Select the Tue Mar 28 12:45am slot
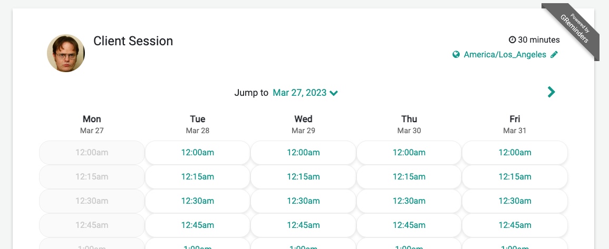The width and height of the screenshot is (609, 249). [x=198, y=225]
